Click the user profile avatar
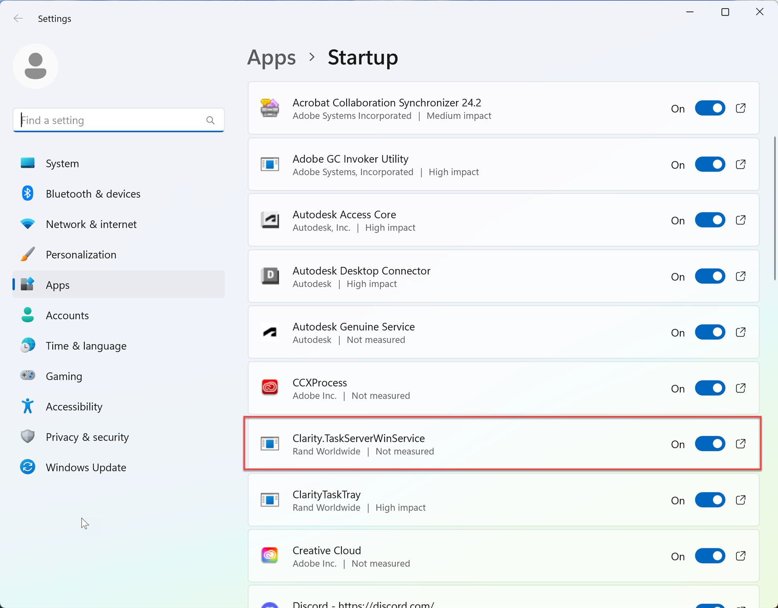This screenshot has height=608, width=778. pyautogui.click(x=35, y=66)
